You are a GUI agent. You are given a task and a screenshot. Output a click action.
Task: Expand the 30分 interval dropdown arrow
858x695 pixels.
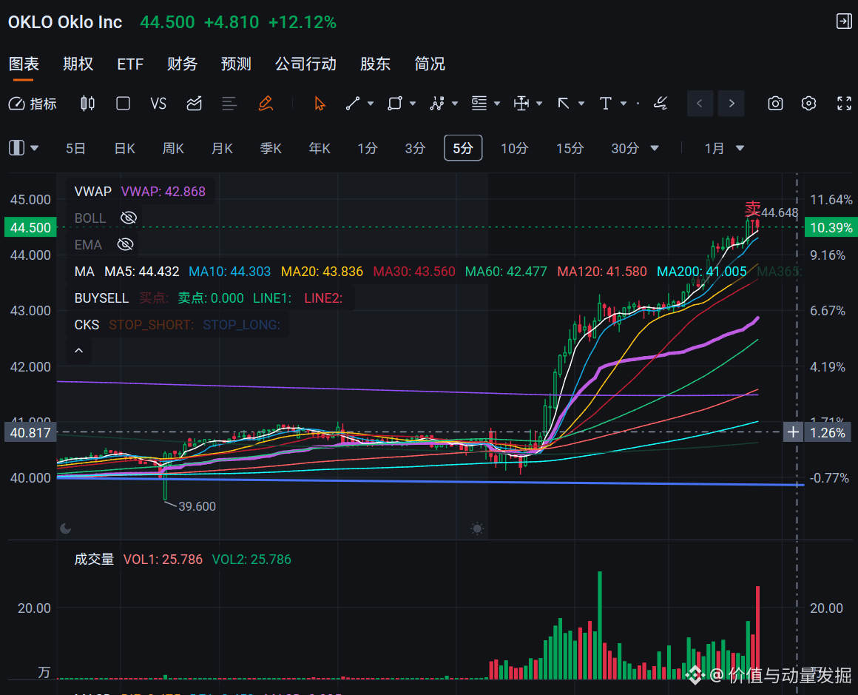[655, 149]
